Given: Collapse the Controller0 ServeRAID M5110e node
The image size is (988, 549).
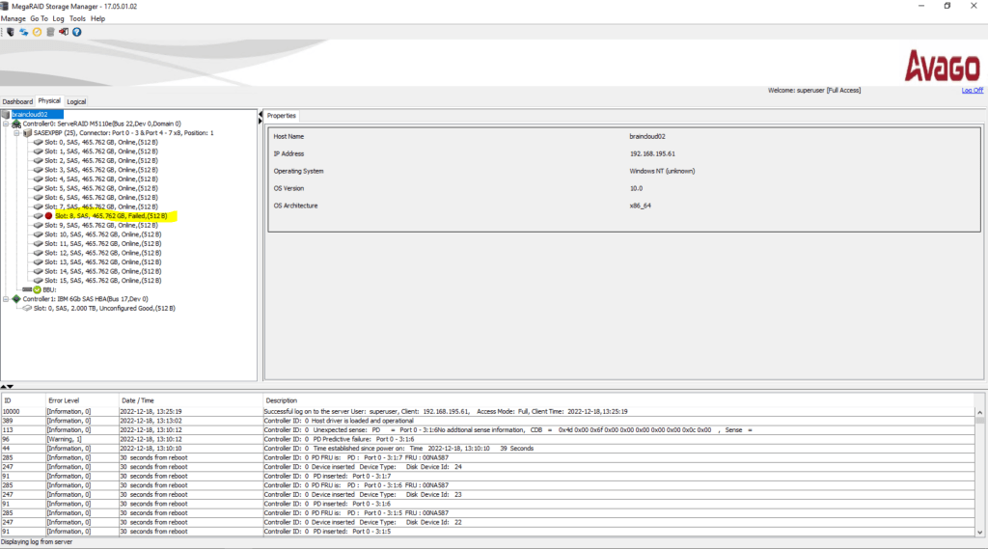Looking at the screenshot, I should tap(6, 124).
